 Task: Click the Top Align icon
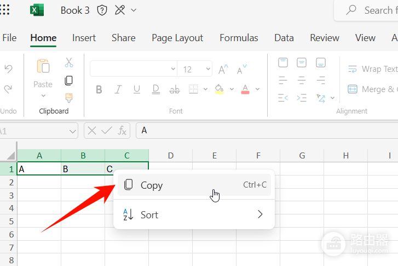(283, 63)
